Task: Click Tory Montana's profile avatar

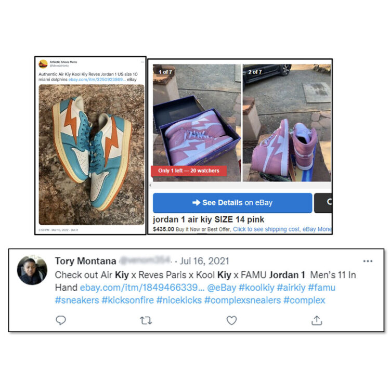Action: point(32,270)
